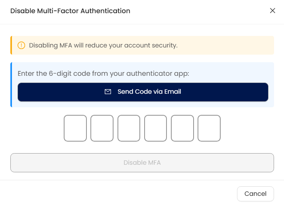Screen dimensions: 284x205
Task: Click the third digit code box
Action: click(129, 128)
